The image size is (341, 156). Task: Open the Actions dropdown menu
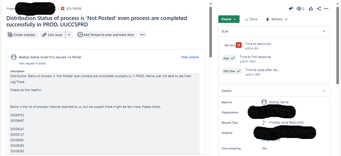(276, 19)
